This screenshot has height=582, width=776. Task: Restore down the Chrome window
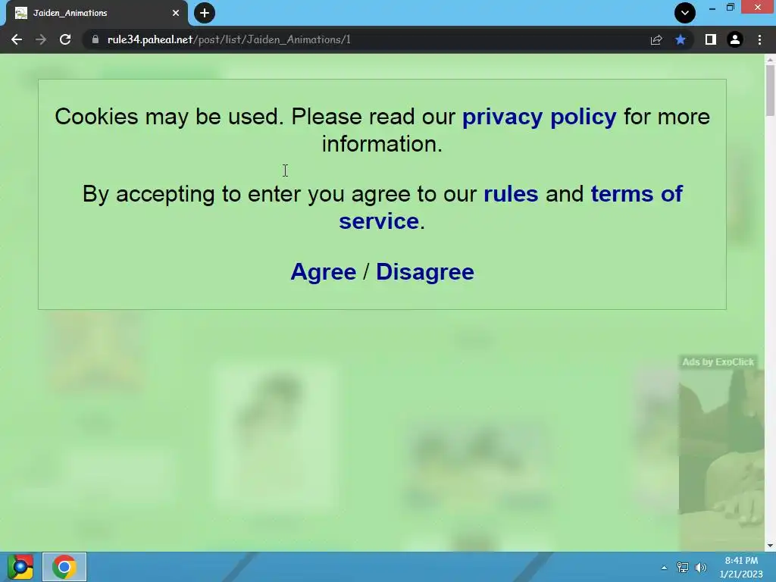click(x=731, y=8)
